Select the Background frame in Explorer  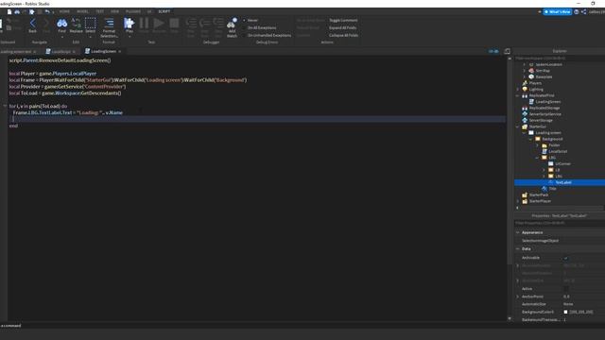coord(552,139)
